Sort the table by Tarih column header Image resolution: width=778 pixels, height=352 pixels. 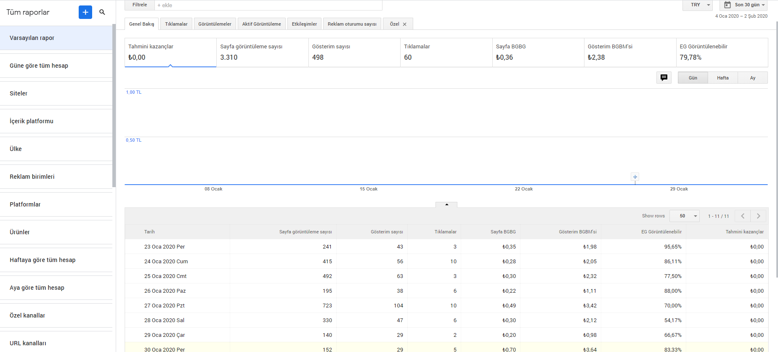(x=149, y=232)
